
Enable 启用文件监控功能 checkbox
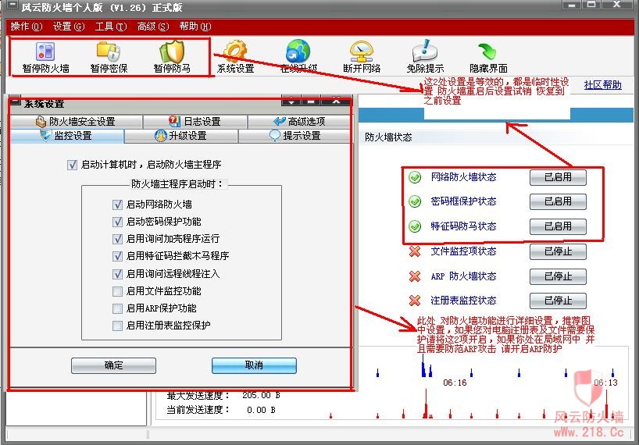117,291
